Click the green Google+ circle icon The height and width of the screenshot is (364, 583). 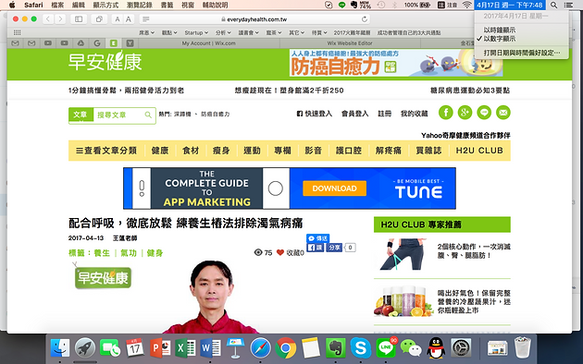(x=465, y=113)
